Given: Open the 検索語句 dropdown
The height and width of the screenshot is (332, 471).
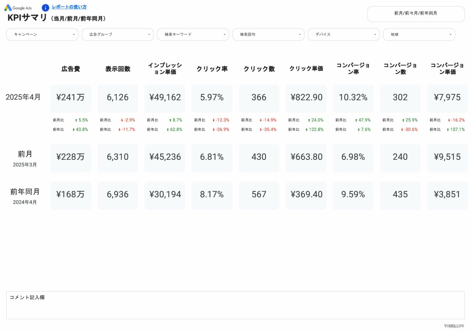Looking at the screenshot, I should point(268,34).
